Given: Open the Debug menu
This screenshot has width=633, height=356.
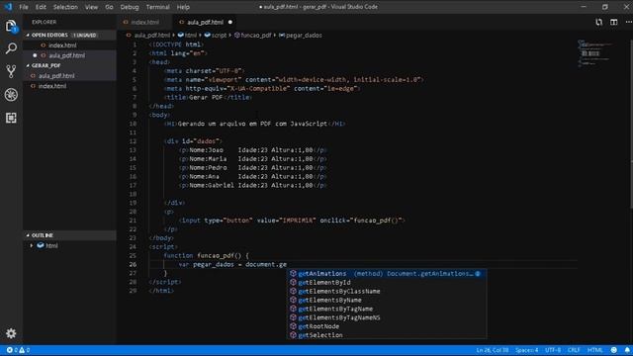Looking at the screenshot, I should point(130,7).
